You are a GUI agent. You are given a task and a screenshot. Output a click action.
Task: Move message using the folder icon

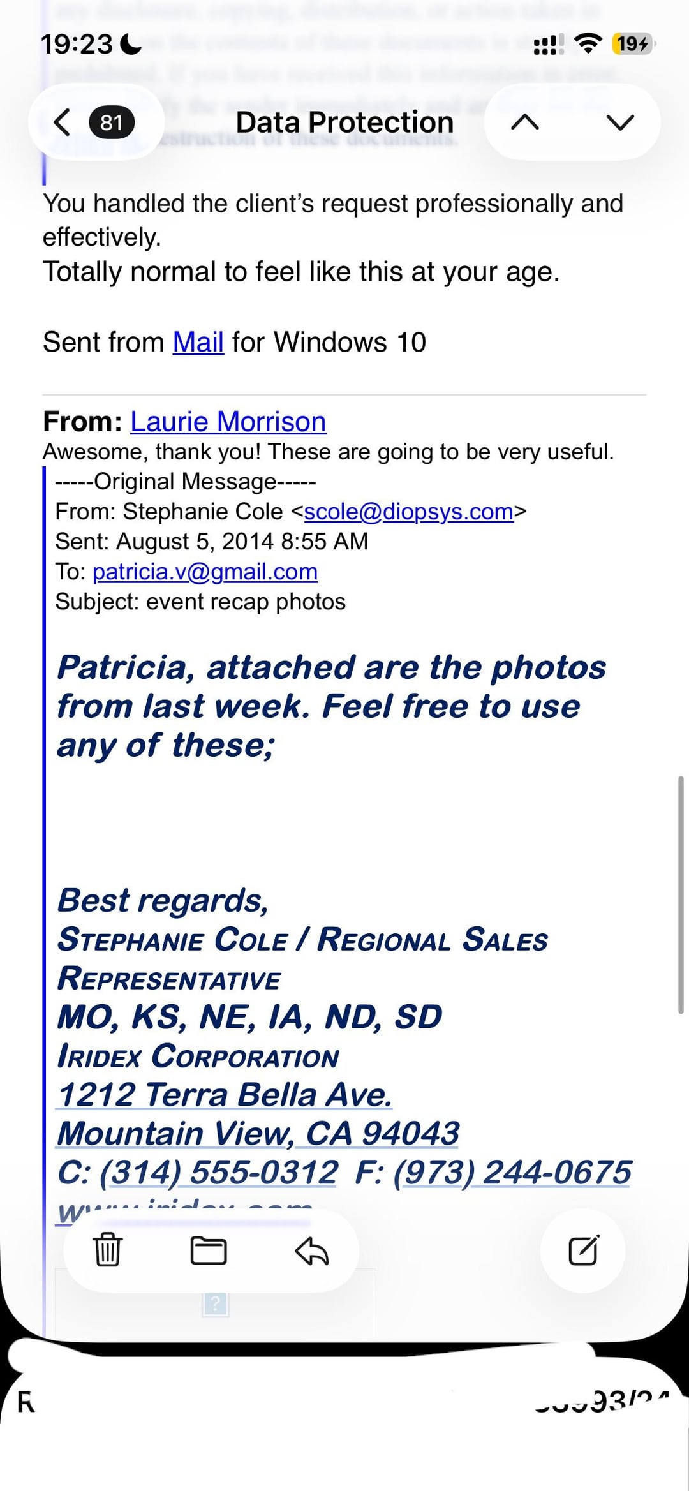(209, 1250)
